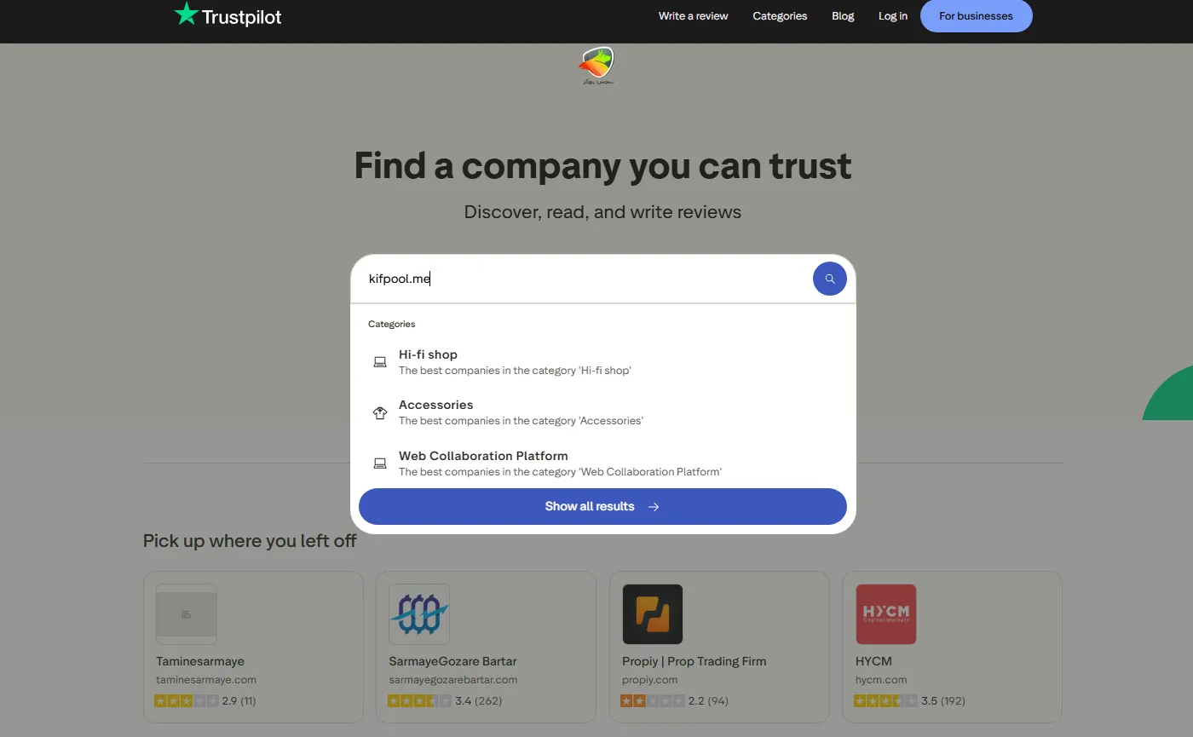Open the Propiy company logo

tap(653, 614)
